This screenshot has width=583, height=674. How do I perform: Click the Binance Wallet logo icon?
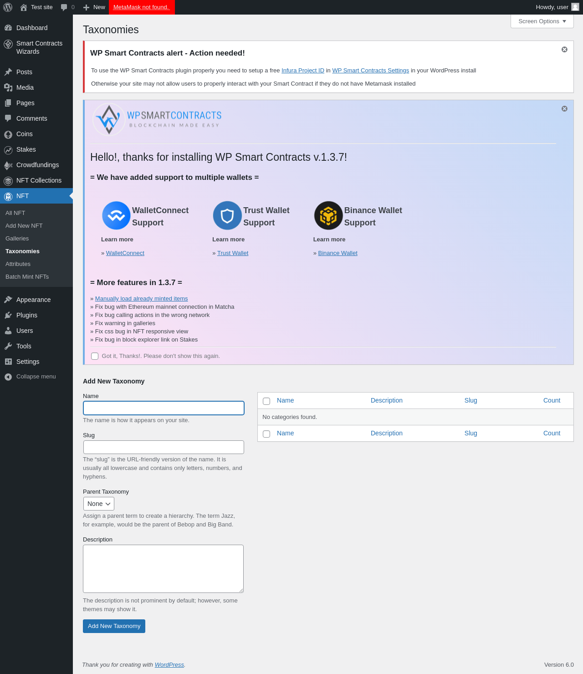coord(328,215)
